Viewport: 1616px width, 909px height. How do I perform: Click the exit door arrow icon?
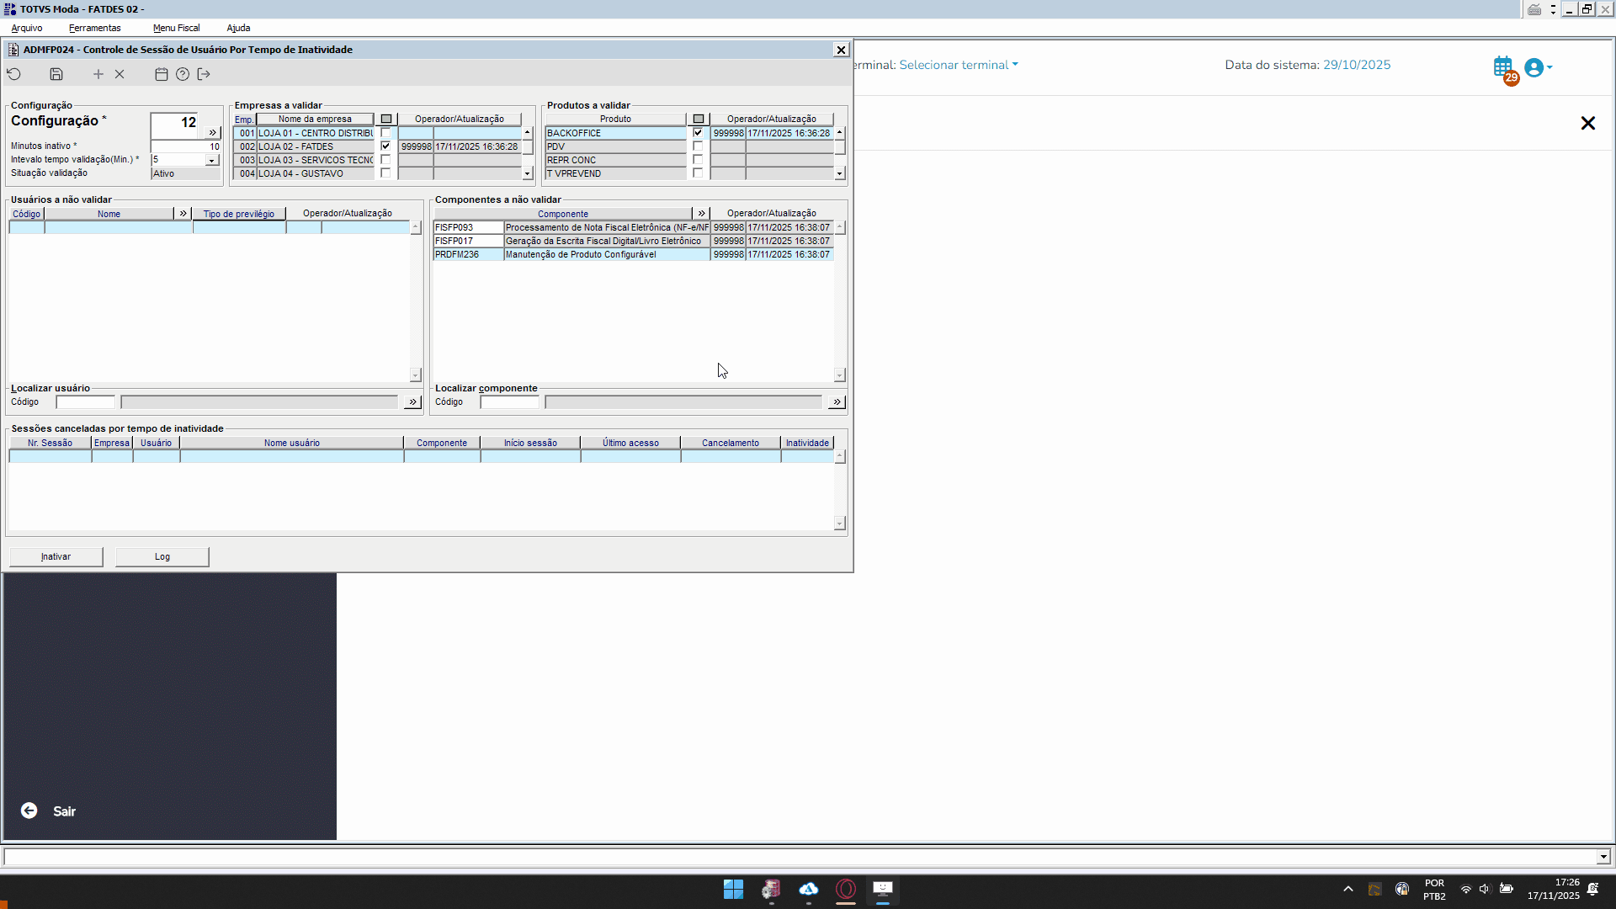204,74
